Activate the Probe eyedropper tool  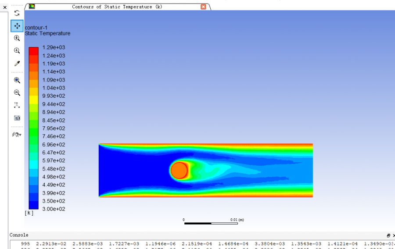pos(17,64)
